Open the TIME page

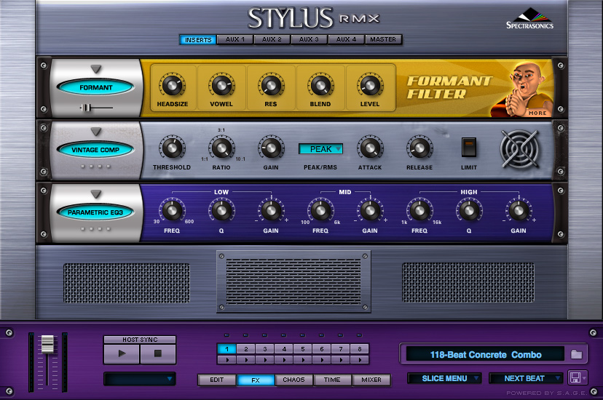332,380
